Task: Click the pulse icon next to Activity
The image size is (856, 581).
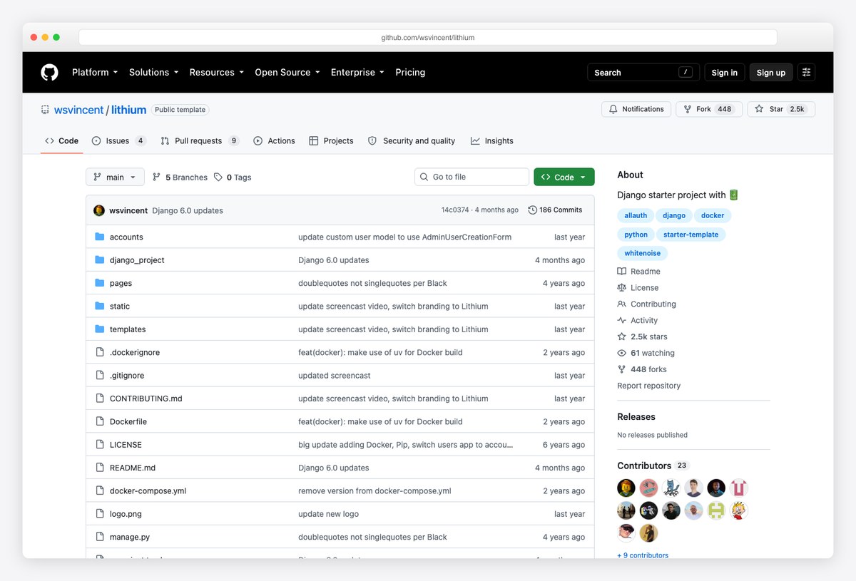Action: 622,321
